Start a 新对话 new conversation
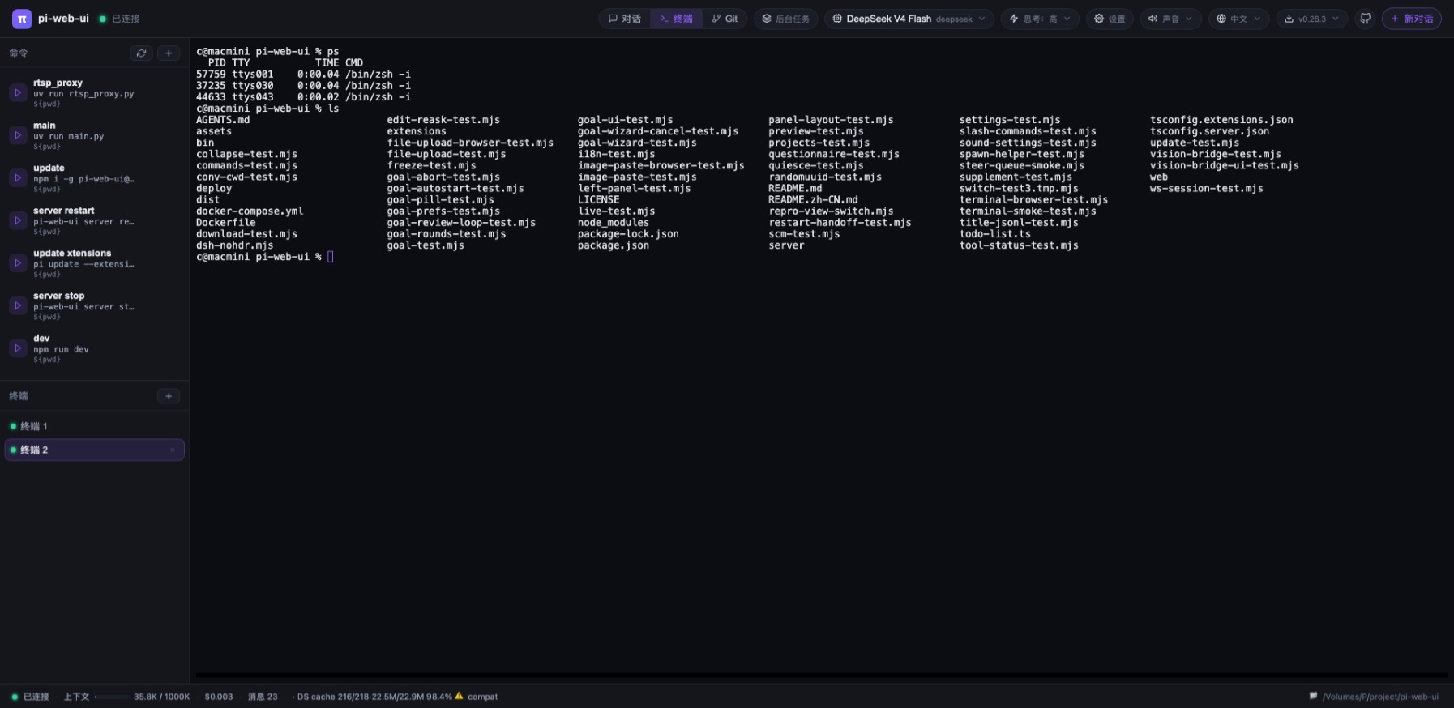This screenshot has height=708, width=1454. (x=1412, y=19)
